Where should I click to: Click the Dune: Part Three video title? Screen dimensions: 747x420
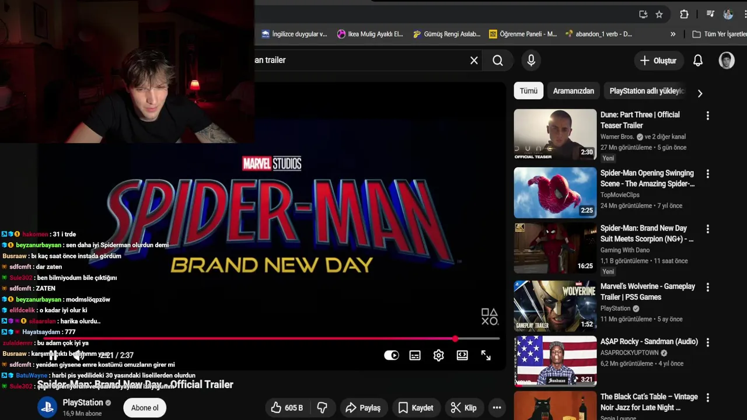pos(640,120)
